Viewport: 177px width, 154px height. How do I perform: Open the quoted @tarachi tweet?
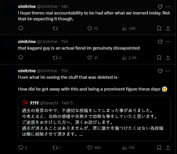tap(94, 118)
